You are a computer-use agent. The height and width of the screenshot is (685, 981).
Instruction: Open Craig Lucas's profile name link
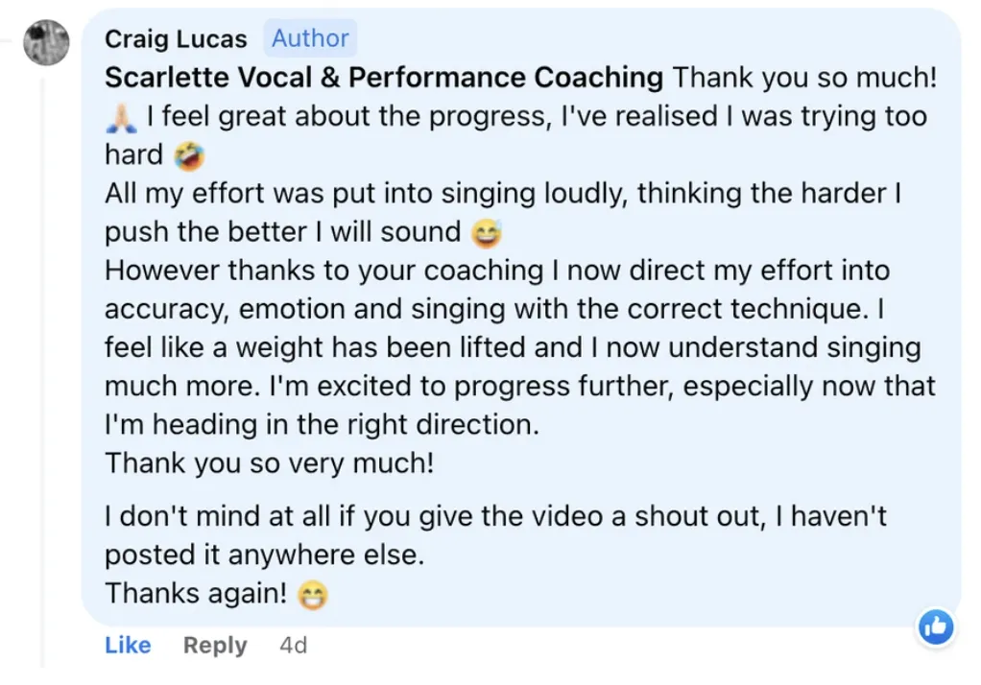click(x=176, y=39)
